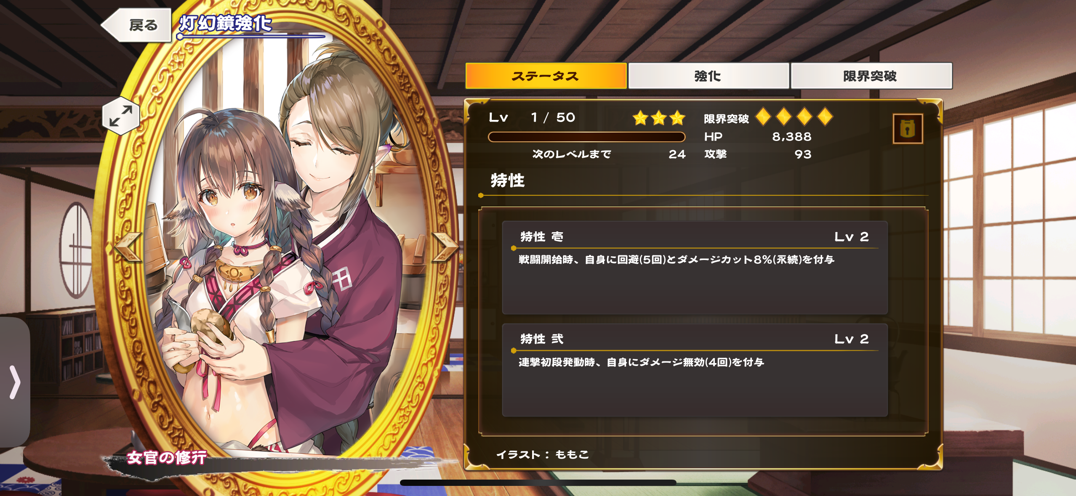The image size is (1076, 496).
Task: Switch to the 強化 tab
Action: [708, 76]
